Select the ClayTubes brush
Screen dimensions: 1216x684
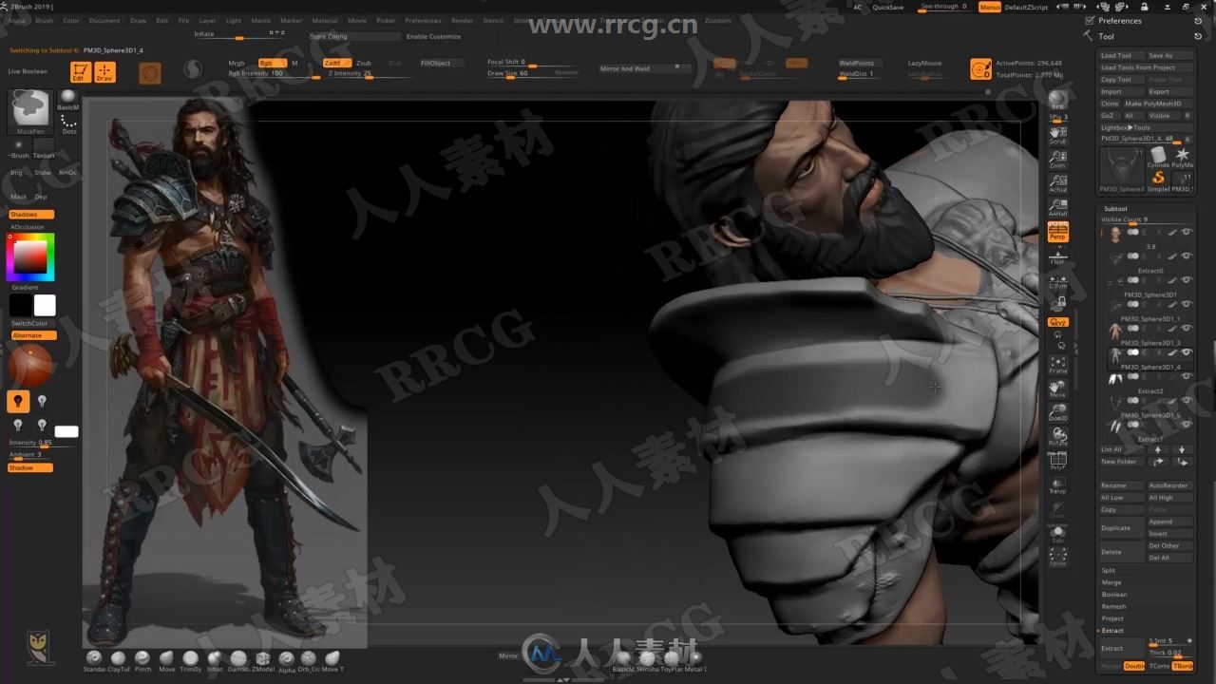point(118,660)
